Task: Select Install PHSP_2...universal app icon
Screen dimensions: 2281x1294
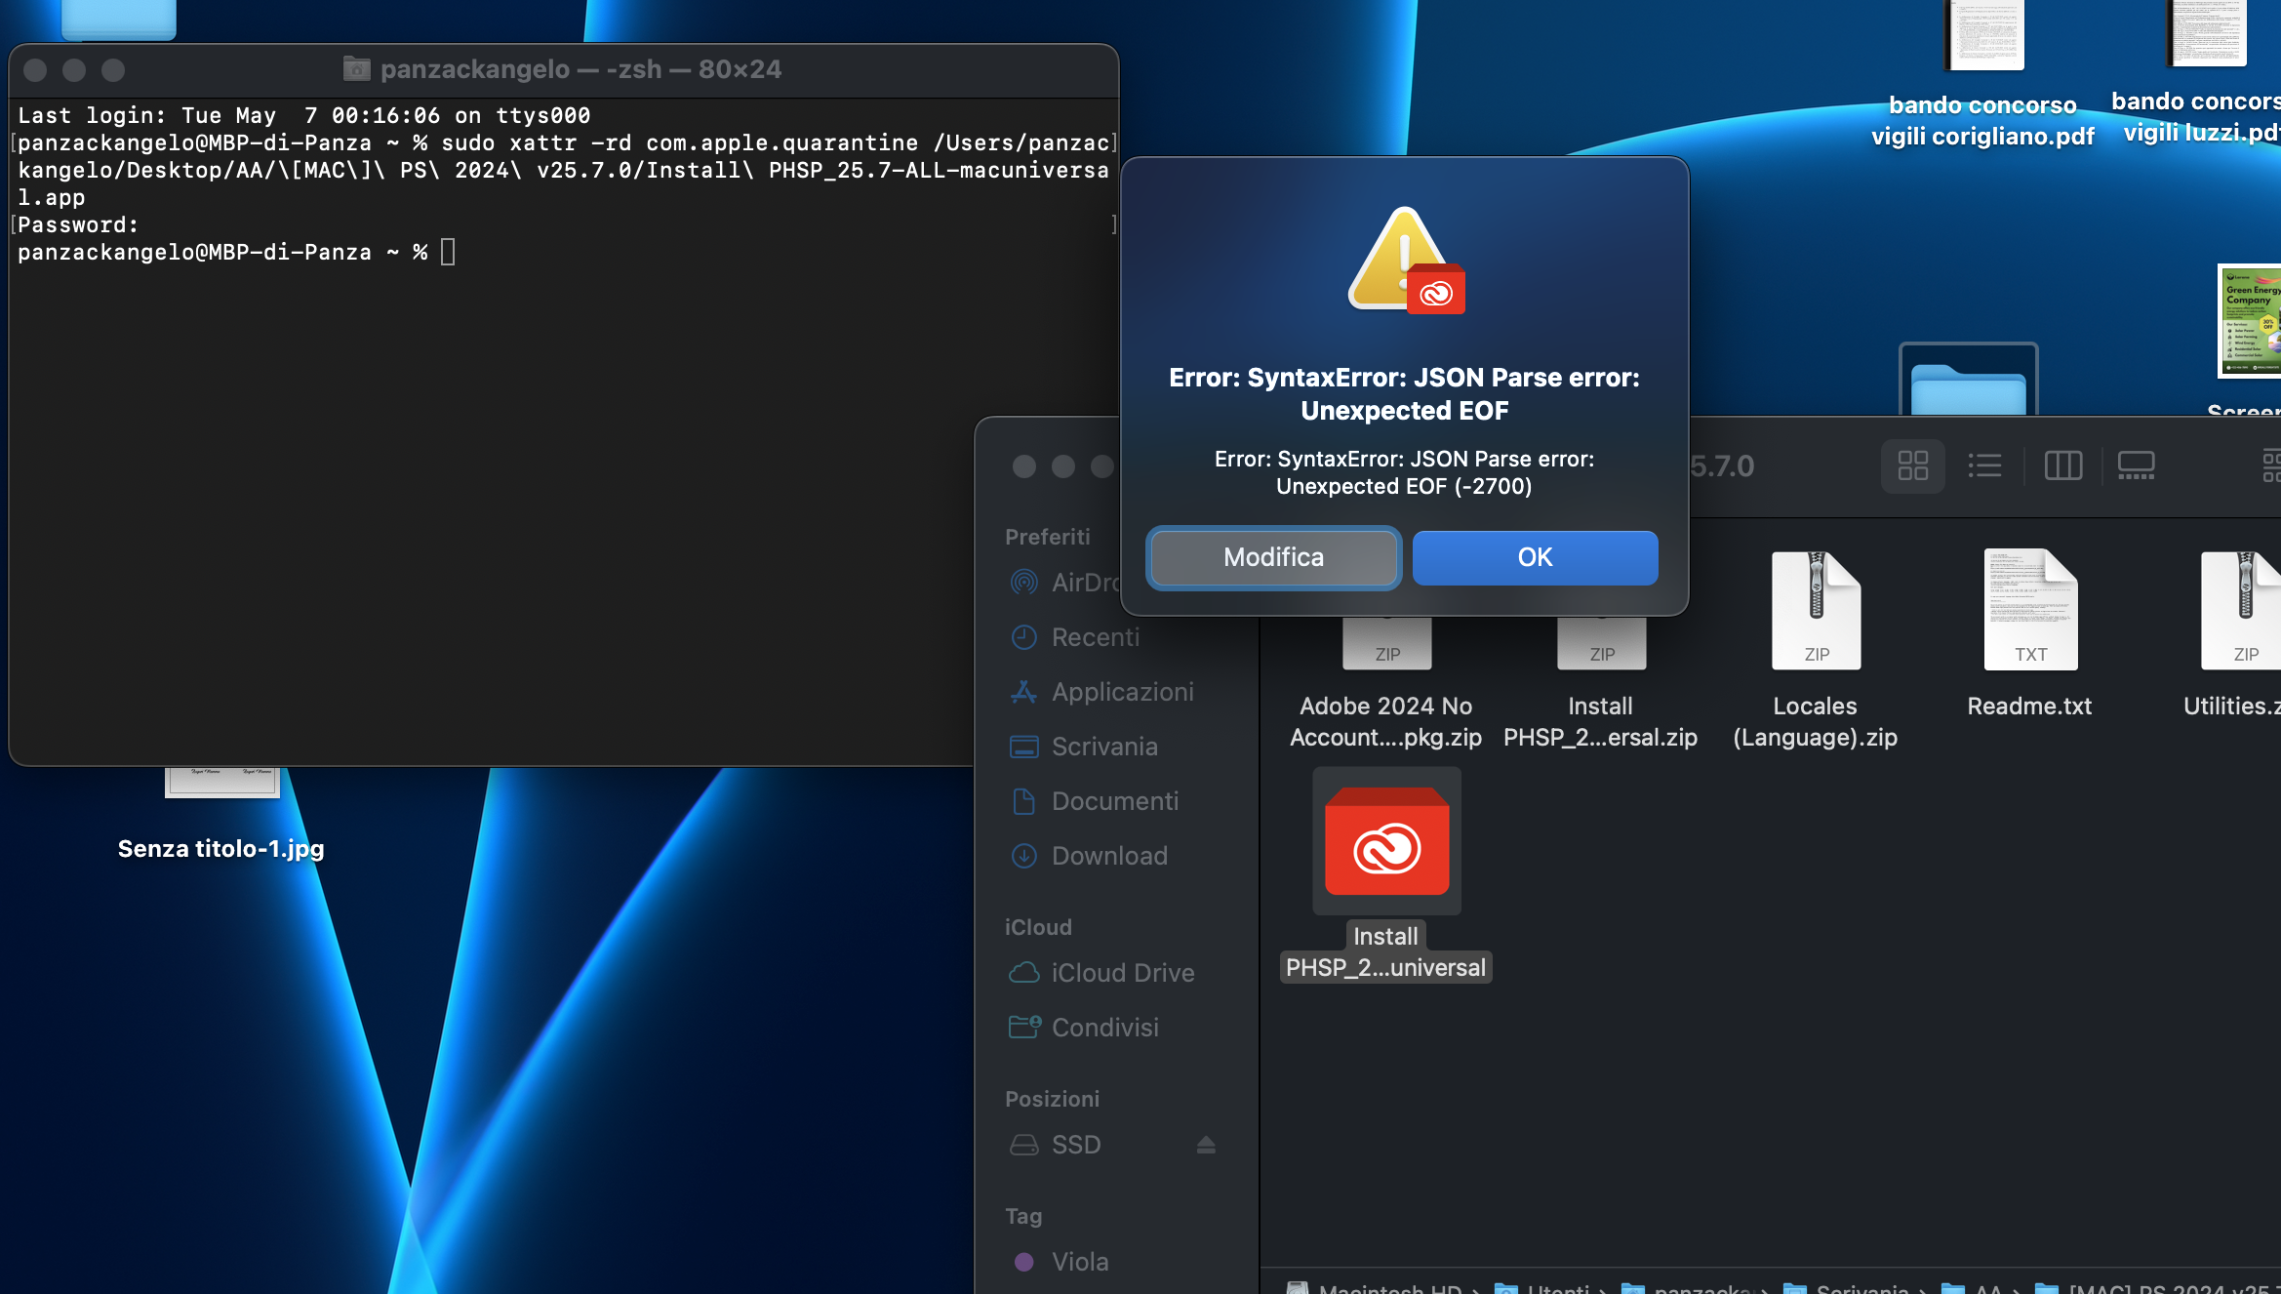Action: coord(1386,840)
